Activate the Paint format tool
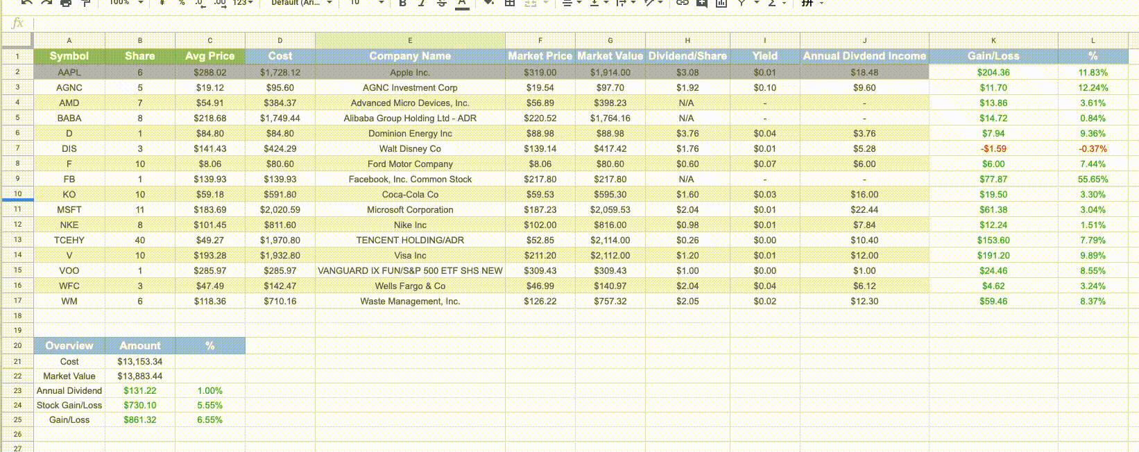The width and height of the screenshot is (1139, 452). pos(86,3)
